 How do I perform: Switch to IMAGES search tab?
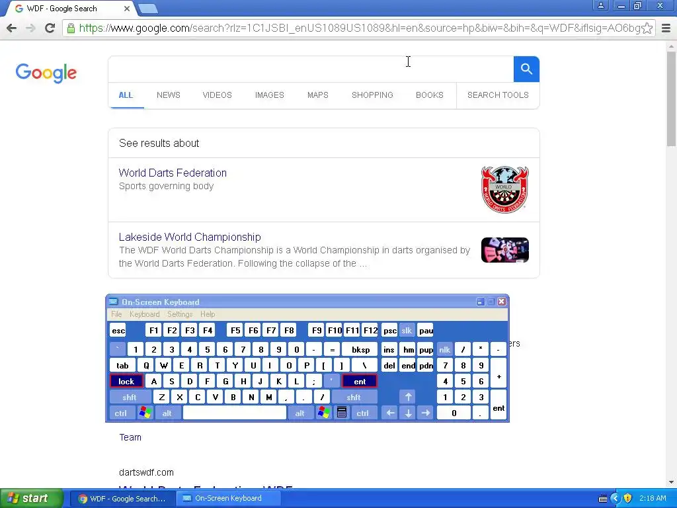click(270, 95)
